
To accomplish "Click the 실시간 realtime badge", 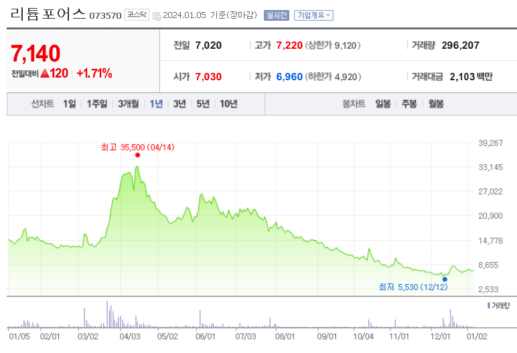I will (277, 15).
